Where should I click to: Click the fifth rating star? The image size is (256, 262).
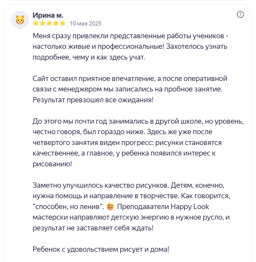tap(62, 23)
